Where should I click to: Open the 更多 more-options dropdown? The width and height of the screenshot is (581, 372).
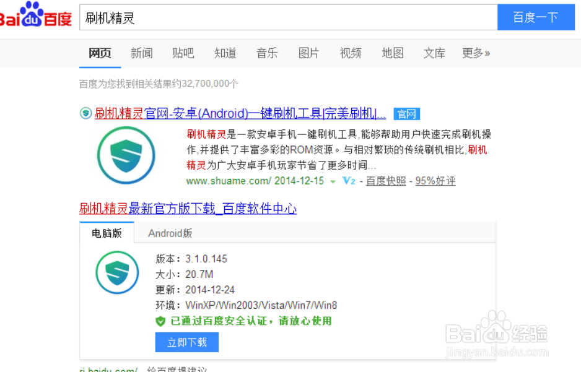click(474, 53)
